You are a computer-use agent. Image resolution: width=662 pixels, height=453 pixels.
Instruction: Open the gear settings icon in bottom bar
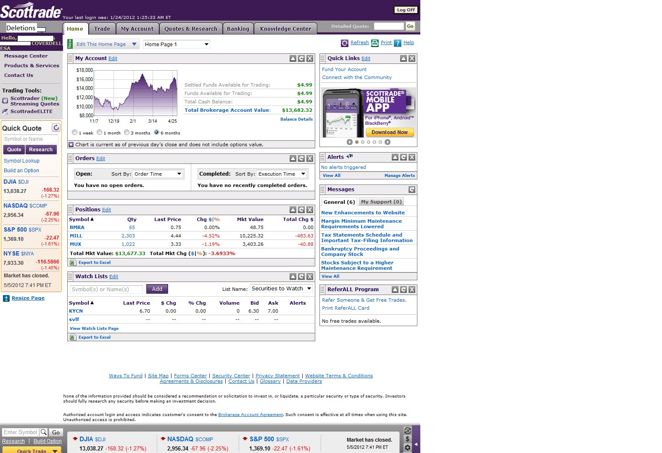(407, 448)
